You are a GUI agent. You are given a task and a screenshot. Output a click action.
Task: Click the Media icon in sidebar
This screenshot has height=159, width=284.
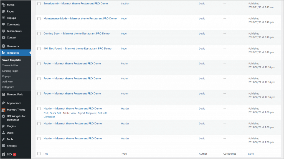(x=3, y=5)
